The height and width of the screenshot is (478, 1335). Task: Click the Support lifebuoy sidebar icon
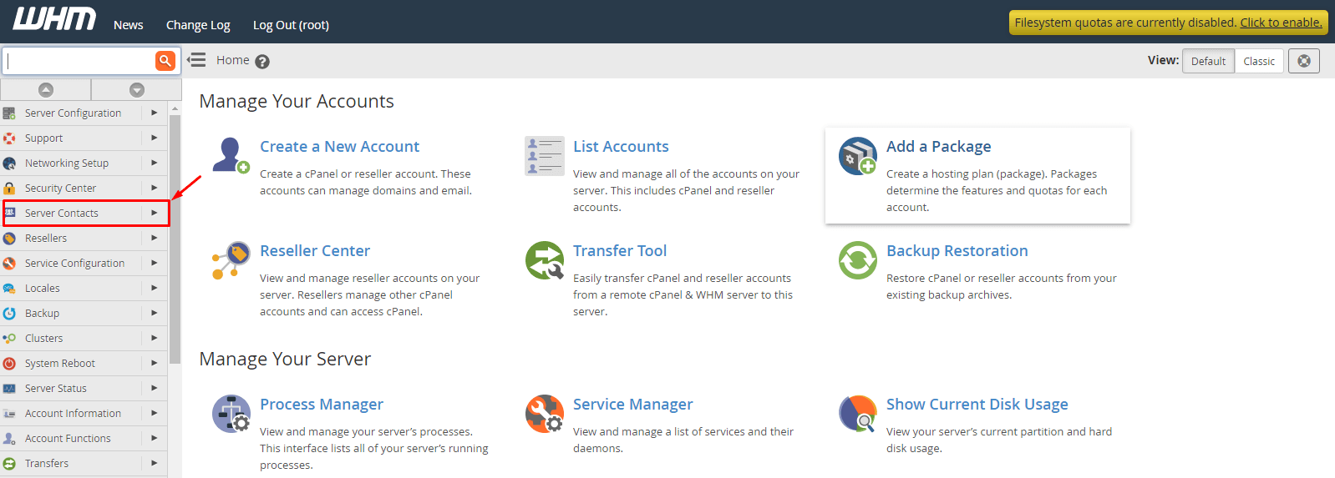[x=9, y=138]
